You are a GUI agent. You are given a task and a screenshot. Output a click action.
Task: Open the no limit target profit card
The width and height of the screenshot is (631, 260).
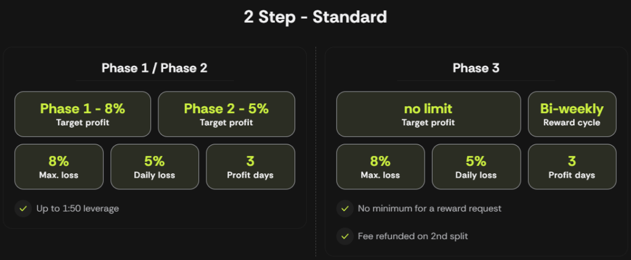coord(429,114)
